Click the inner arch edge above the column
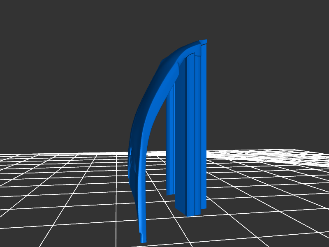This screenshot has height=247, width=329. tap(187, 54)
